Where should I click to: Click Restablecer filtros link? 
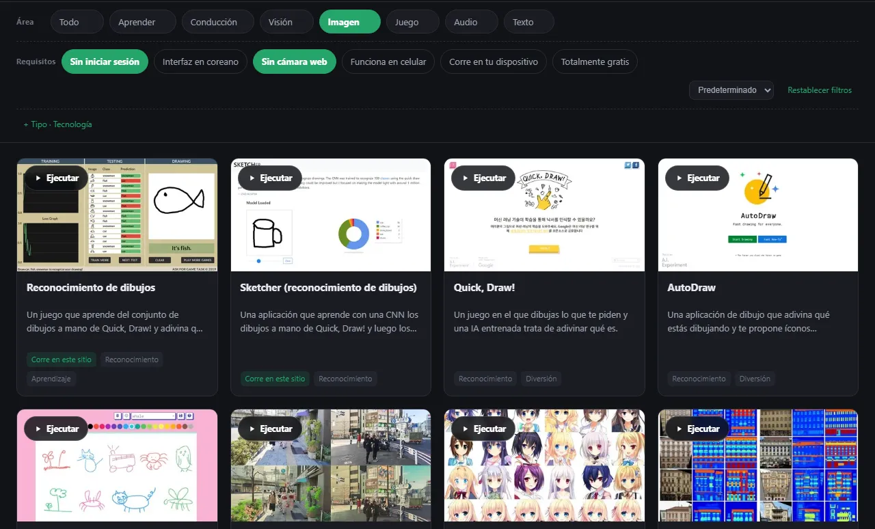click(820, 90)
